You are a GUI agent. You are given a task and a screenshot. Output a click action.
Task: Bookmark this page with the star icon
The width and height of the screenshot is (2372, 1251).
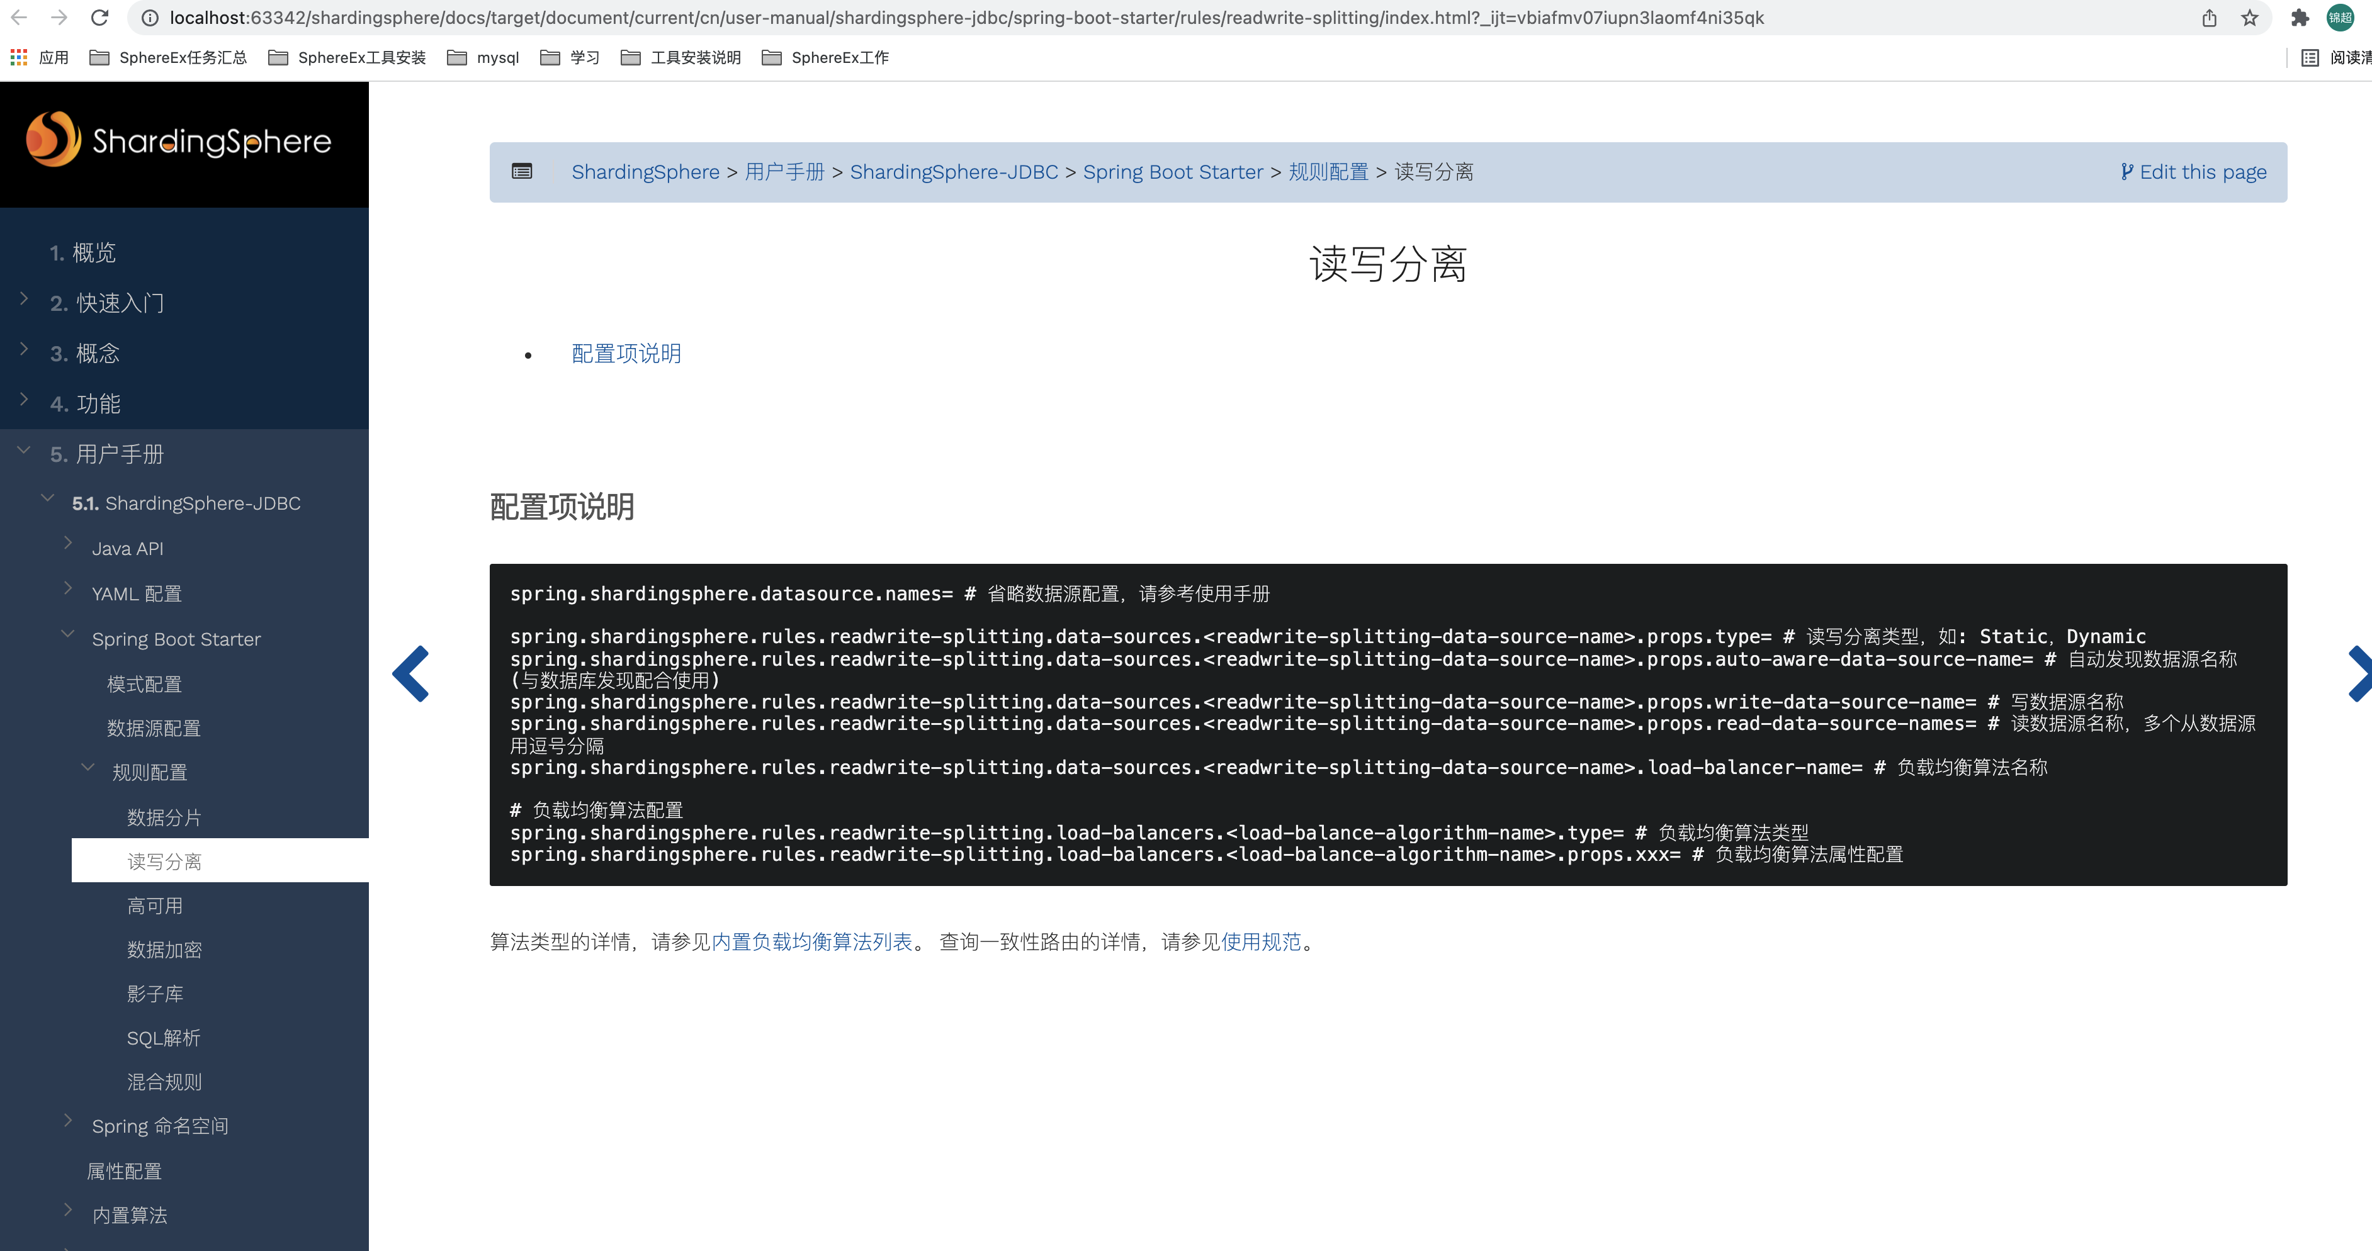pyautogui.click(x=2249, y=18)
